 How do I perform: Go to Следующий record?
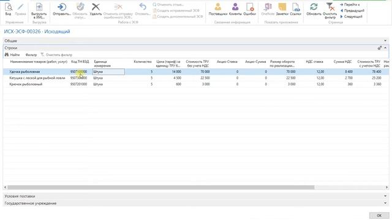tap(351, 16)
